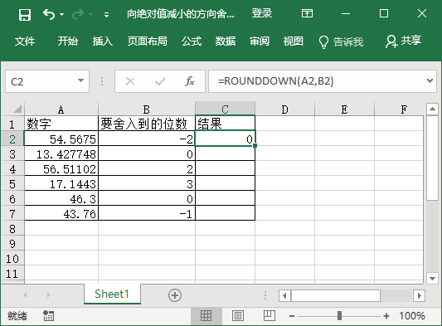Select the Sheet1 tab
The width and height of the screenshot is (442, 326).
tap(112, 294)
